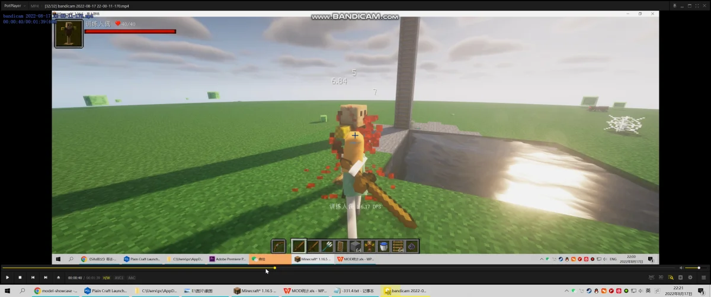
Task: Open the PotPlayer main menu dropdown
Action: click(14, 5)
